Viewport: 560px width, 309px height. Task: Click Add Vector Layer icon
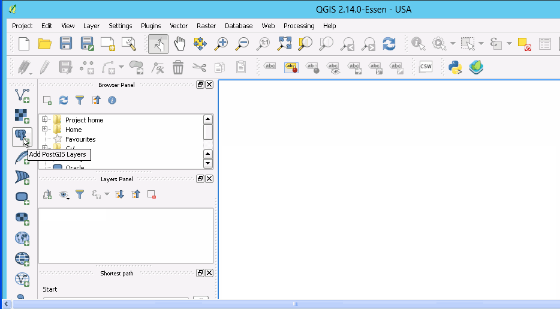click(x=22, y=95)
